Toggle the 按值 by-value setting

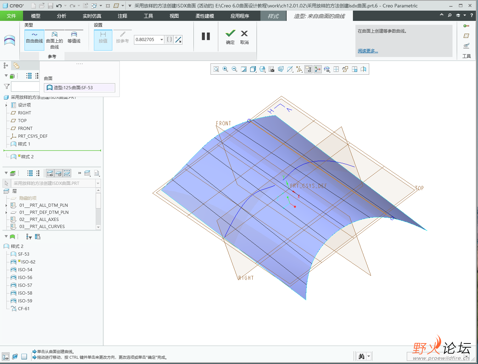click(103, 40)
